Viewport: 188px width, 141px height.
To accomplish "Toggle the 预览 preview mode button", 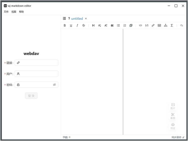I will [x=173, y=126].
